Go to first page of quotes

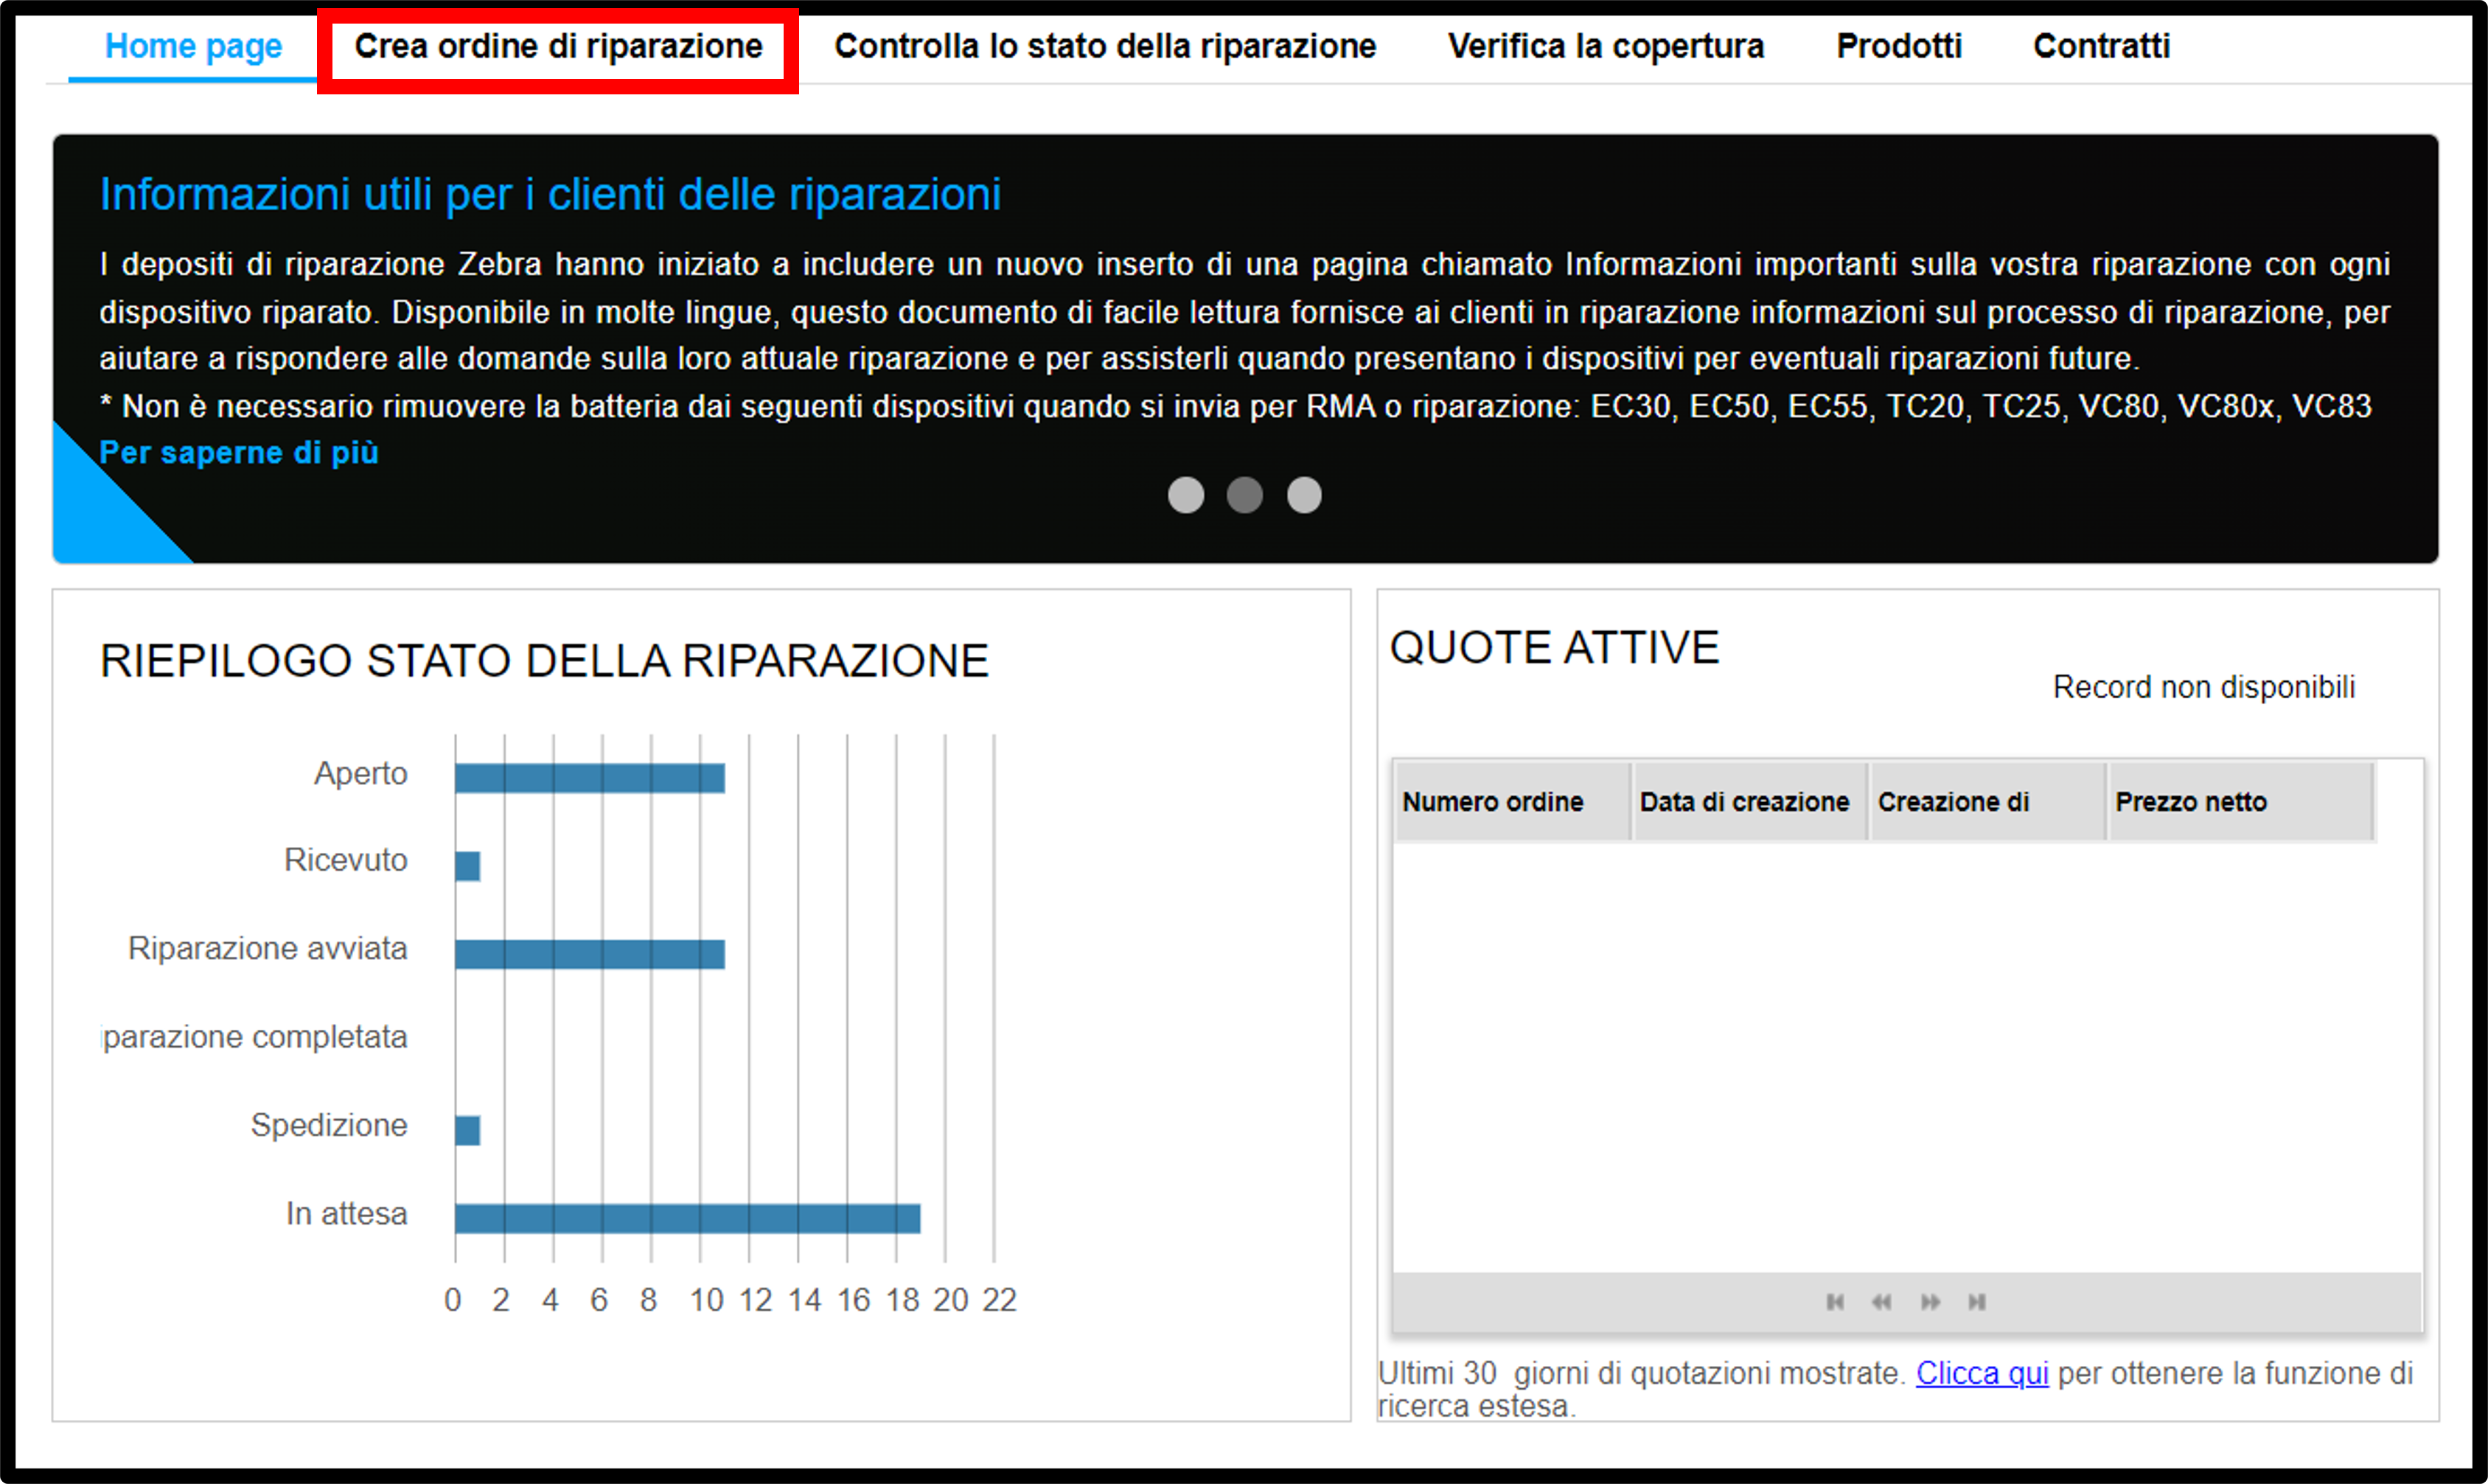1835,1302
